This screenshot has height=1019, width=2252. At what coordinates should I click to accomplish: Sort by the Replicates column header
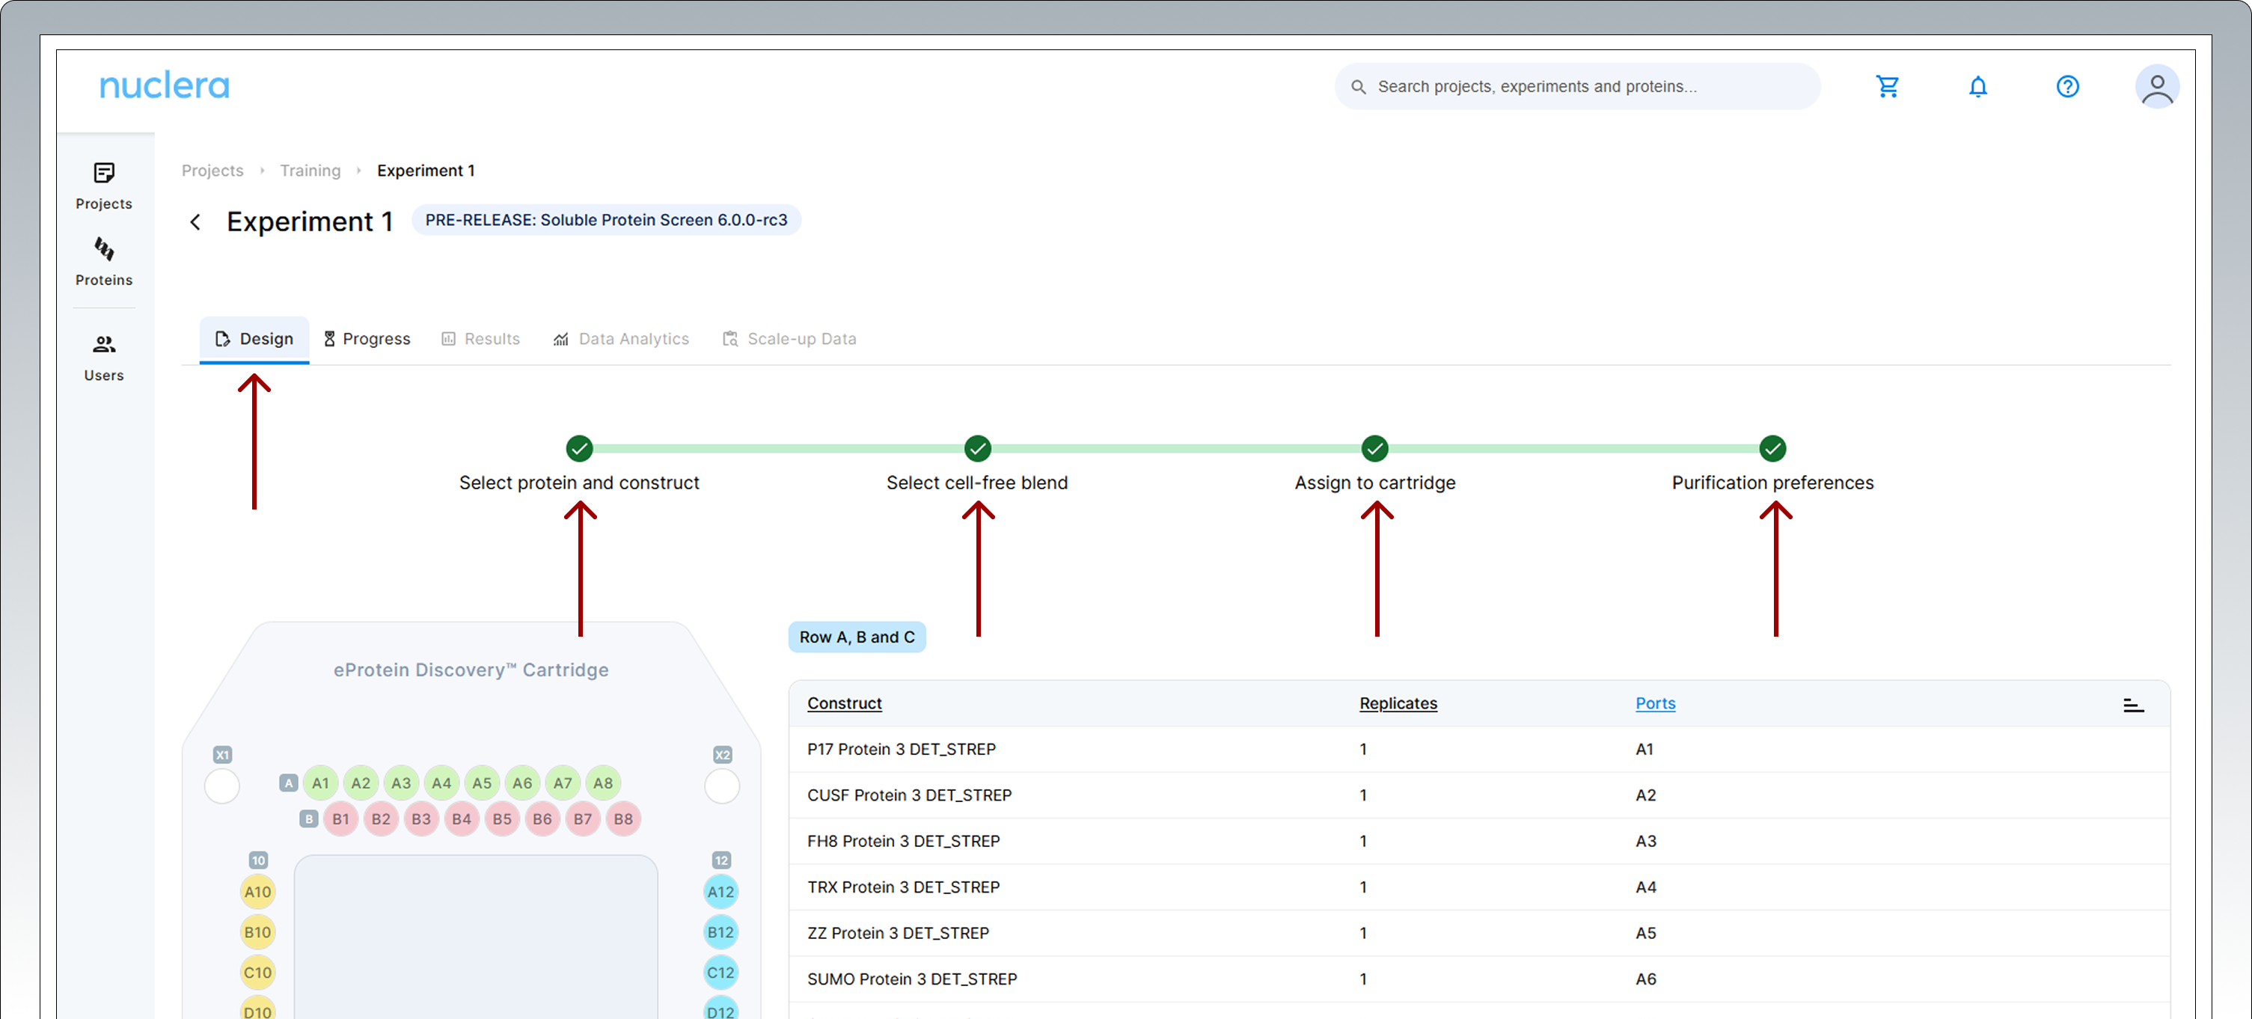pos(1398,703)
